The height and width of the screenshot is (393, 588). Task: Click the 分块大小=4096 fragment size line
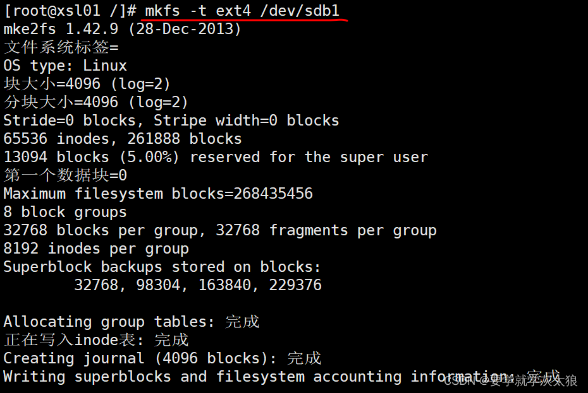click(x=95, y=102)
